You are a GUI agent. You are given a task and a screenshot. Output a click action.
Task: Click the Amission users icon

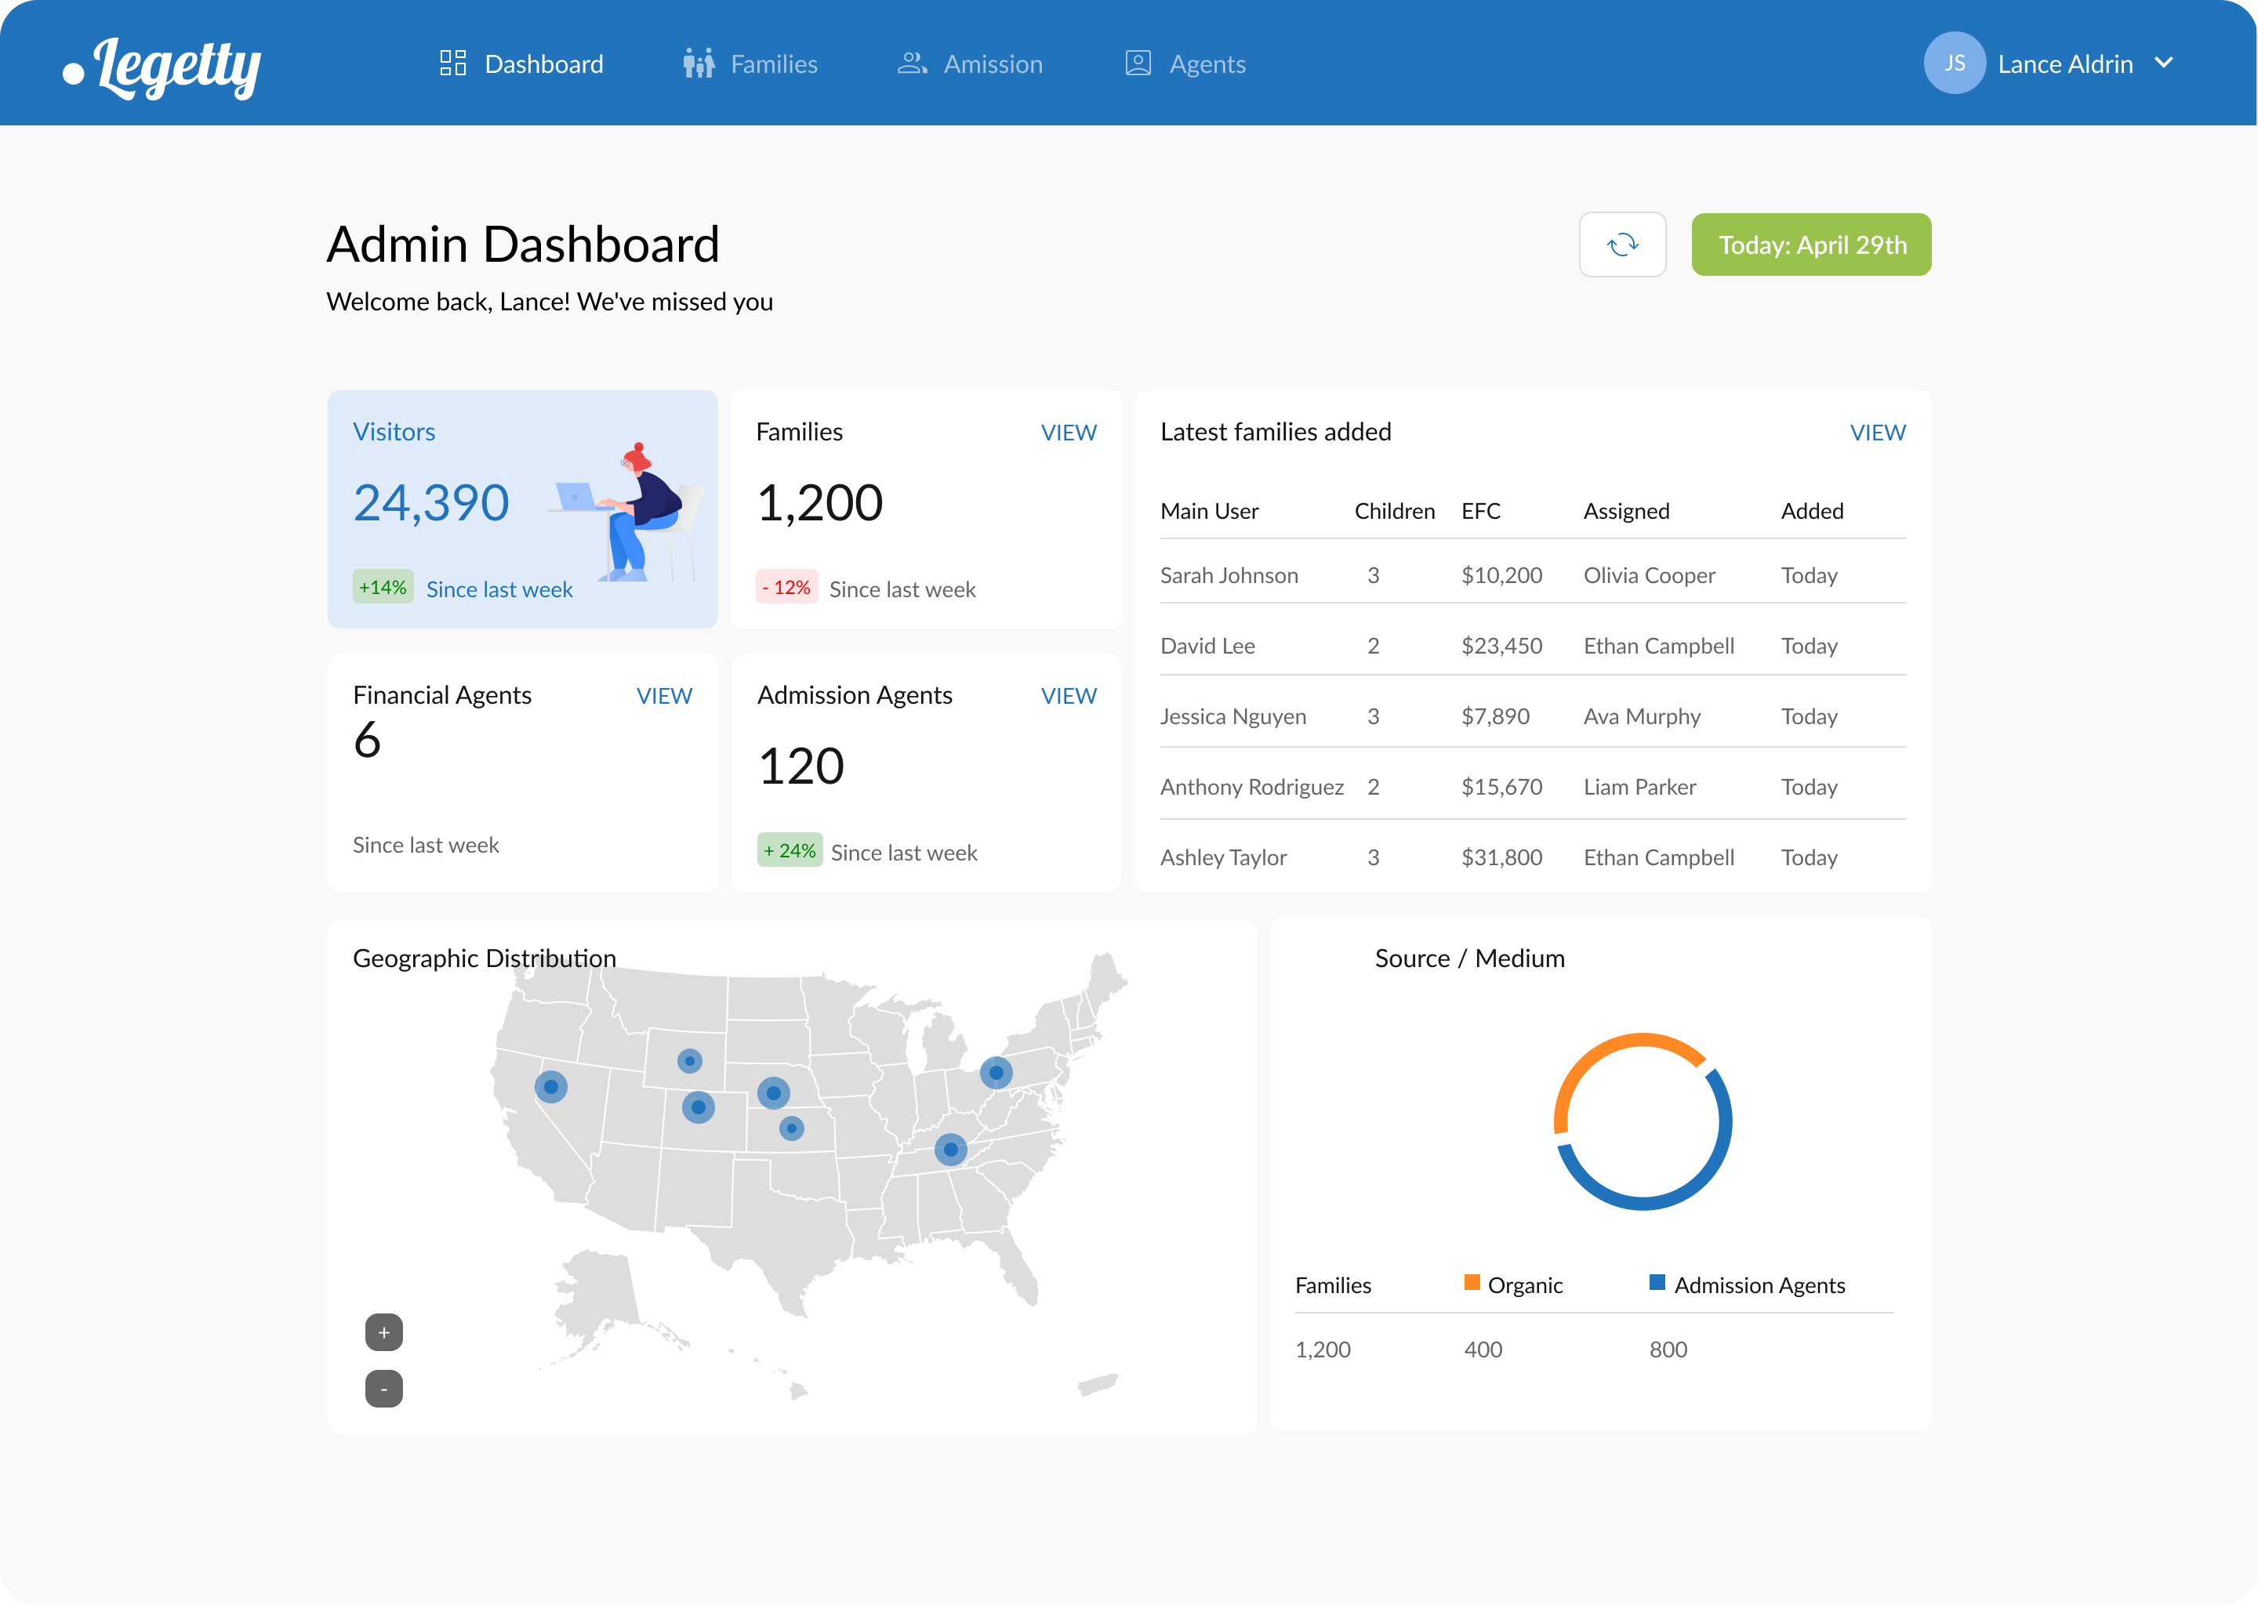pyautogui.click(x=912, y=63)
